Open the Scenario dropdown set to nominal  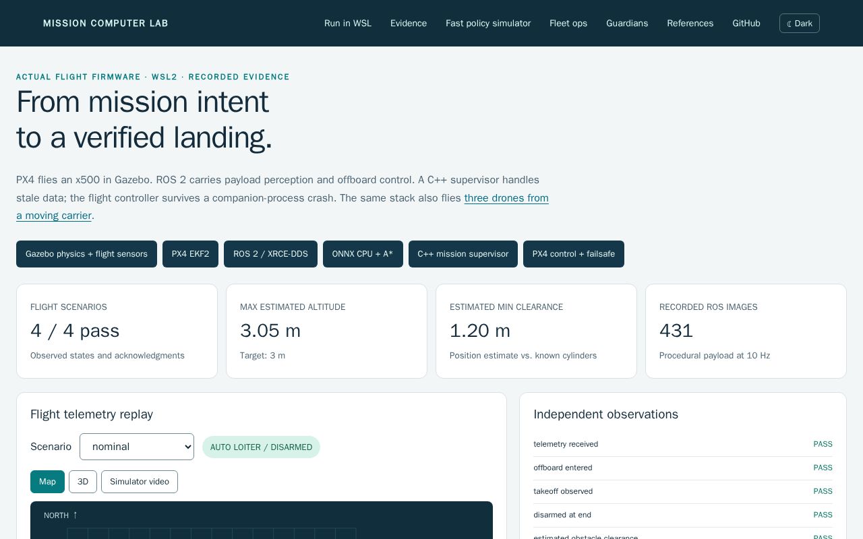137,447
